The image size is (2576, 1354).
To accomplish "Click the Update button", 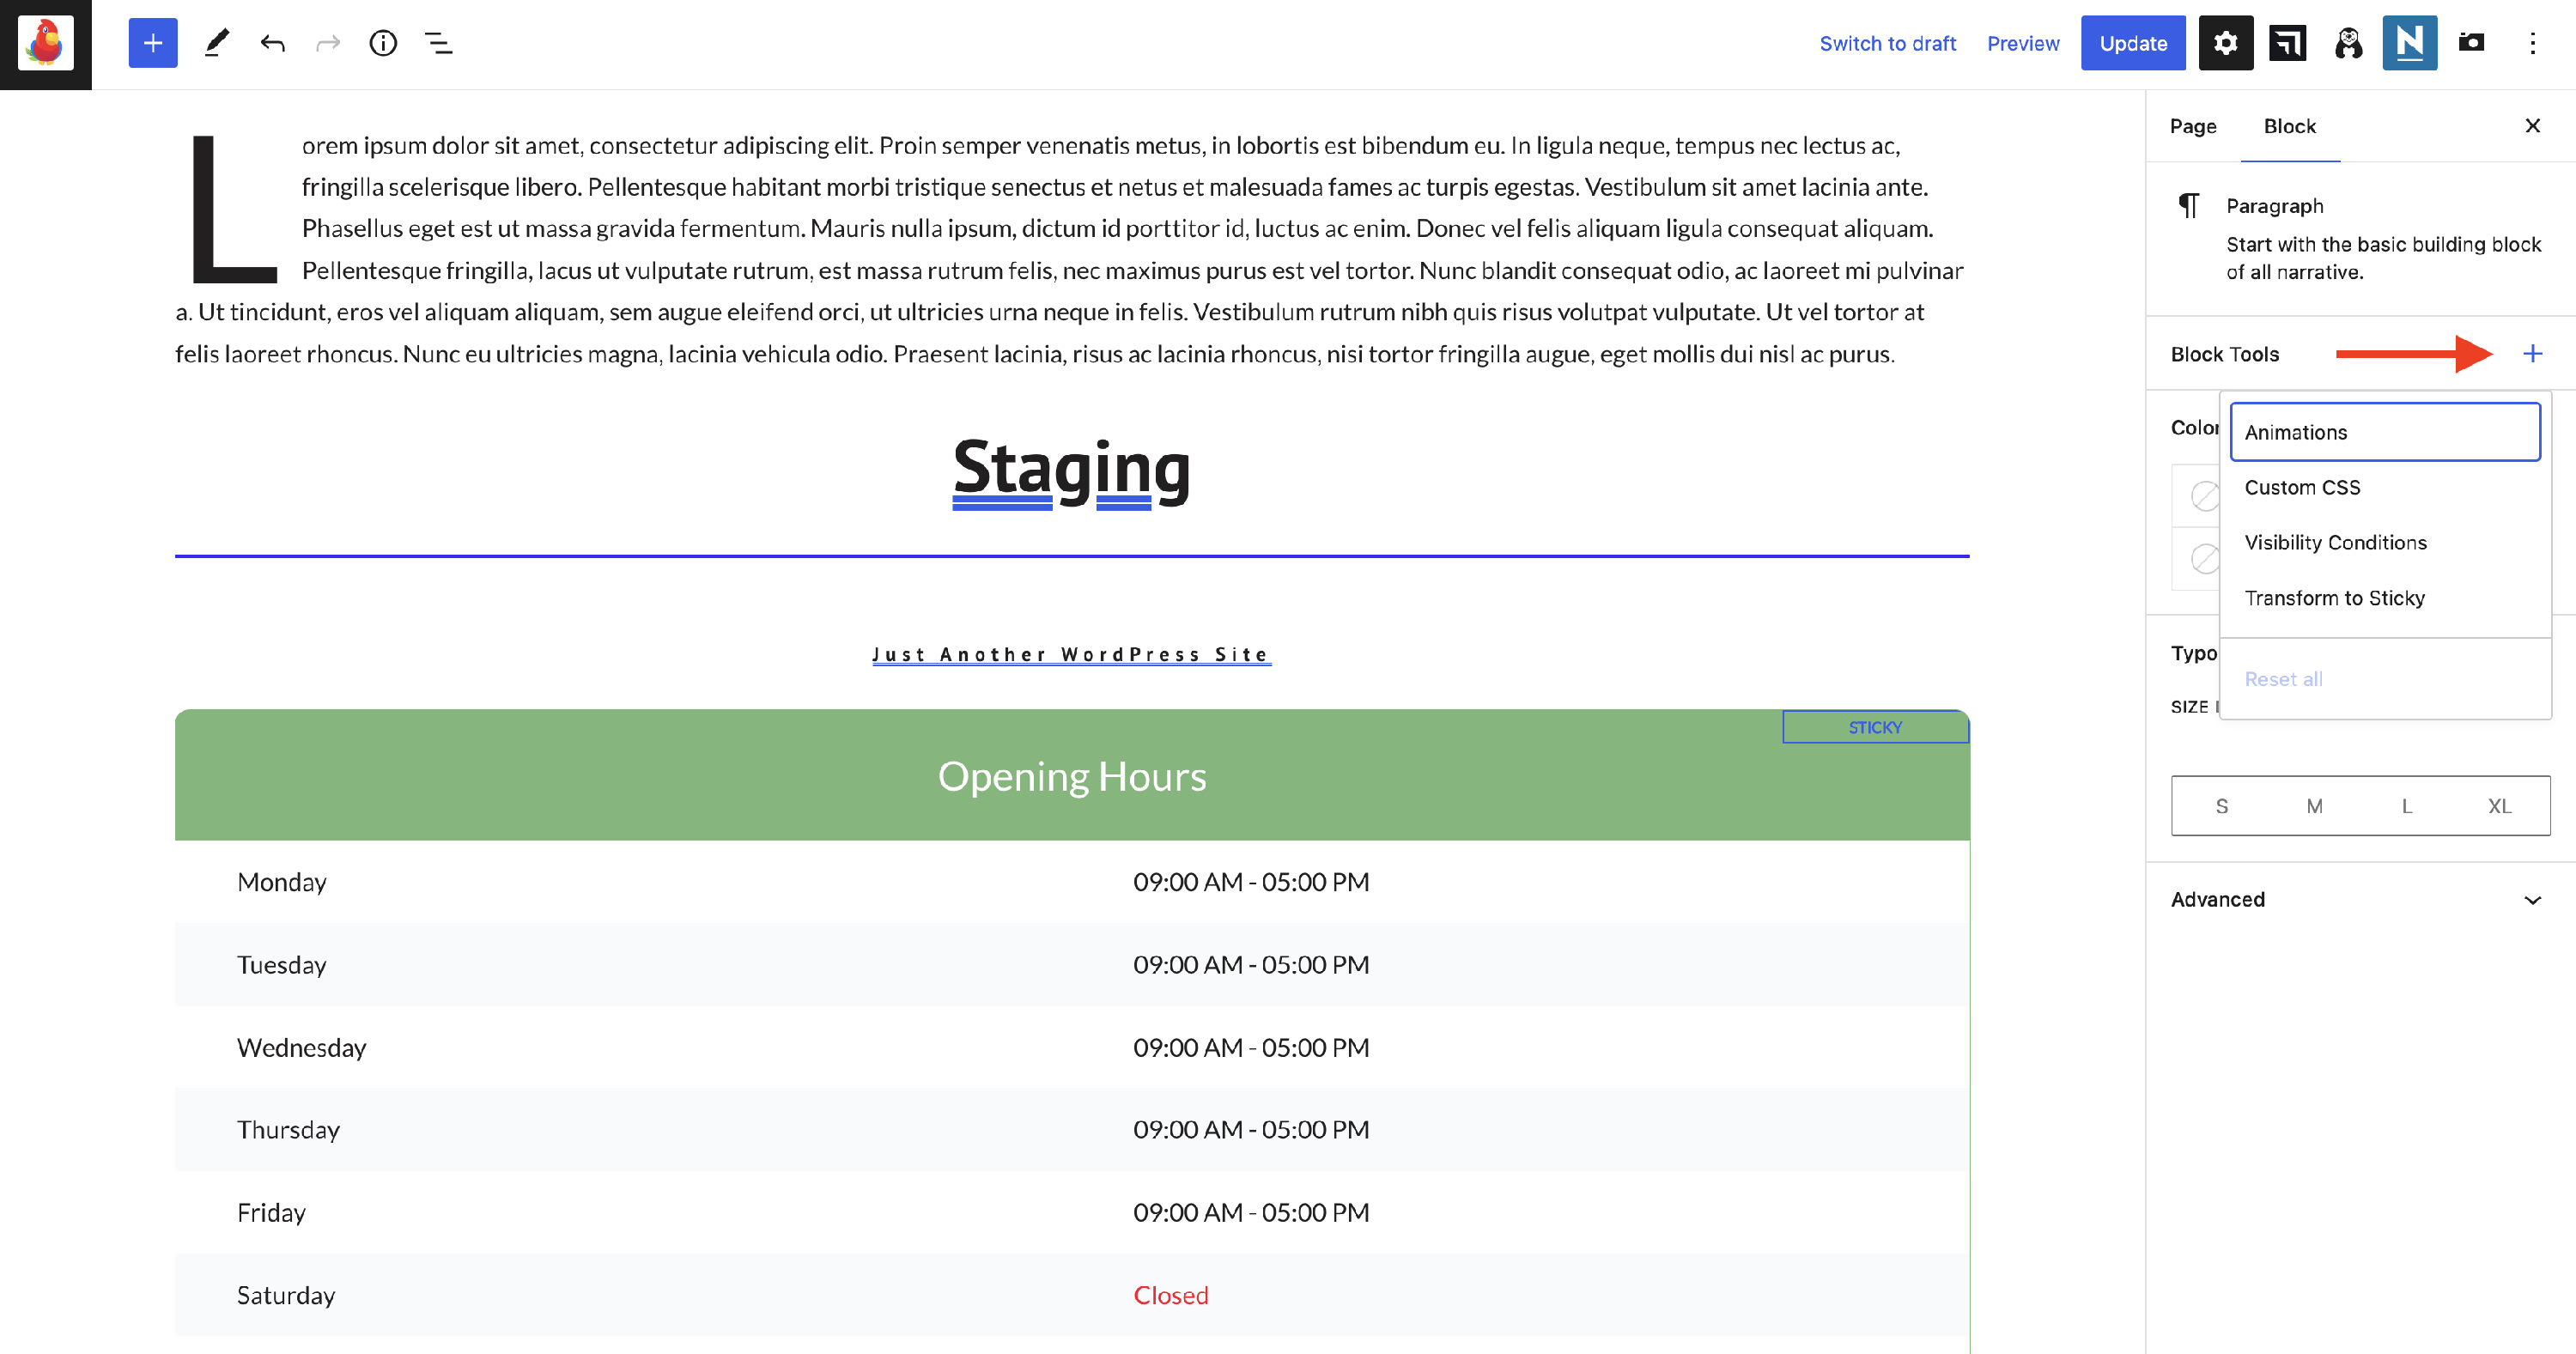I will [2132, 43].
